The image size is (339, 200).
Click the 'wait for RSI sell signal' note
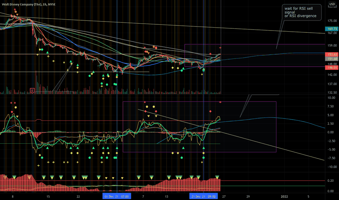(302, 12)
